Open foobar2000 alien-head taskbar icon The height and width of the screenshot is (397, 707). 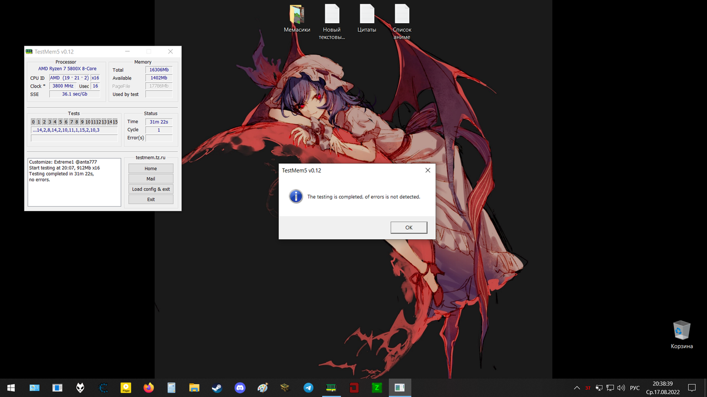point(80,388)
